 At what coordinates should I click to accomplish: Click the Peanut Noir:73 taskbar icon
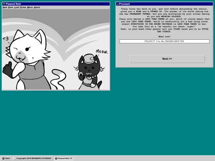click(x=56, y=158)
